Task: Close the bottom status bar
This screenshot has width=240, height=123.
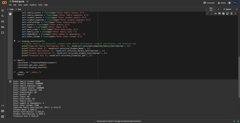Action: 238,121
